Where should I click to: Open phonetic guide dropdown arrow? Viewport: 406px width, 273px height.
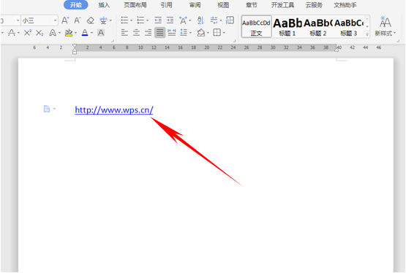pos(110,20)
